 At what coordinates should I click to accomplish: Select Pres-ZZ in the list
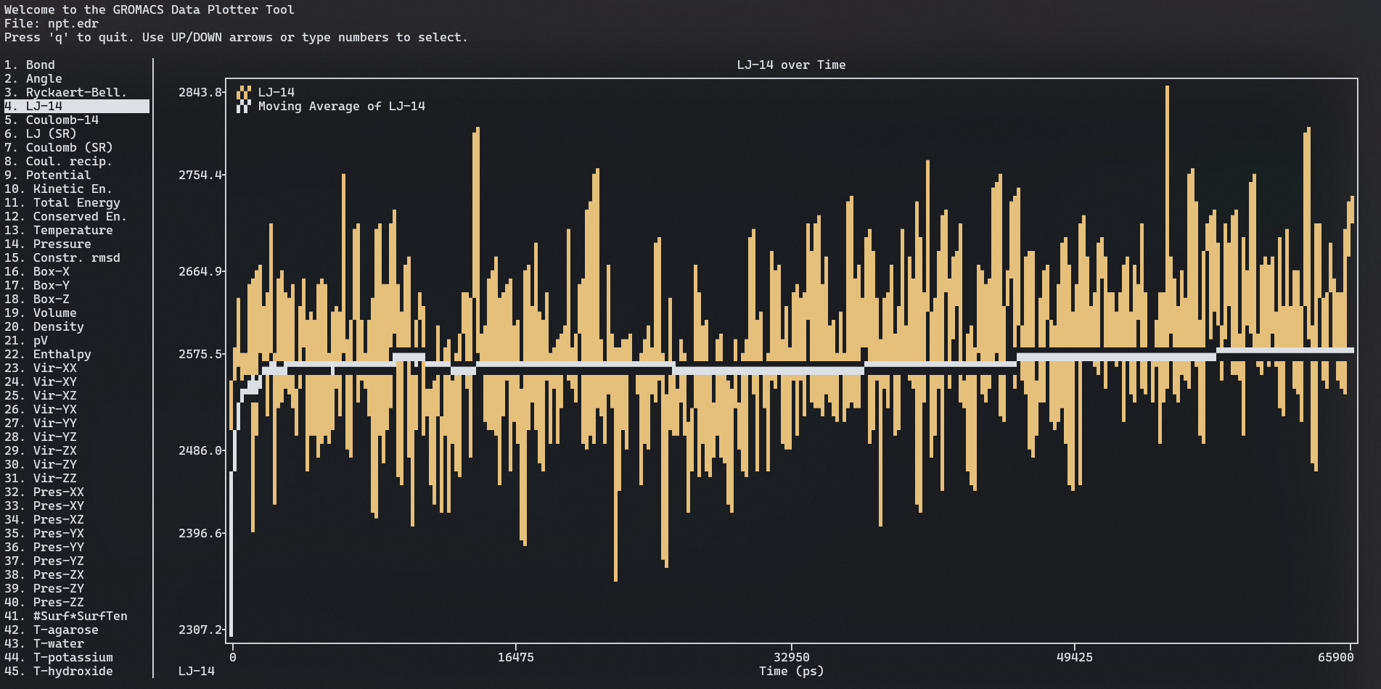[44, 602]
